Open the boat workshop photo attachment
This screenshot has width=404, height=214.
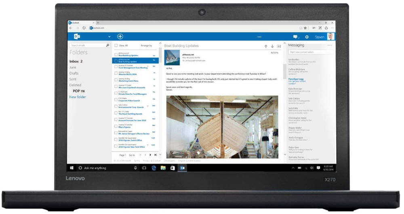point(222,127)
